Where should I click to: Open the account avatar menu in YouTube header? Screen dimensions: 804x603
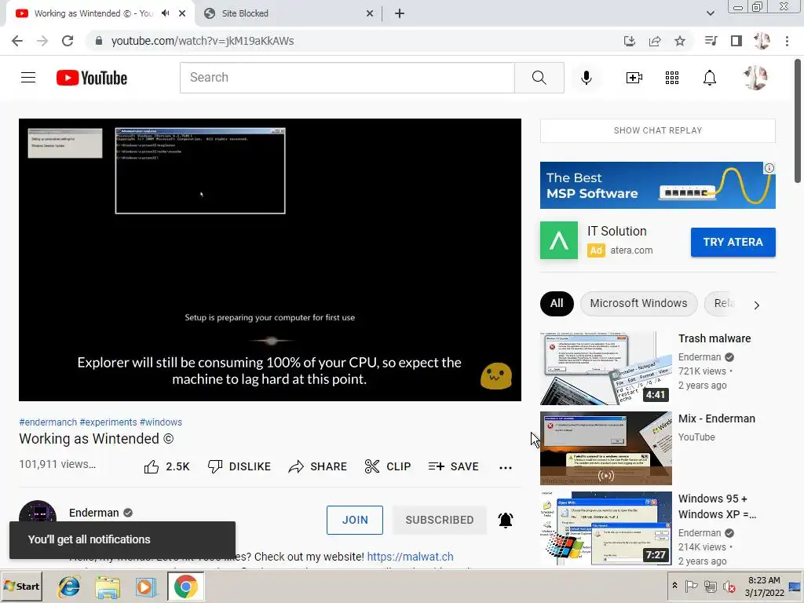point(755,78)
